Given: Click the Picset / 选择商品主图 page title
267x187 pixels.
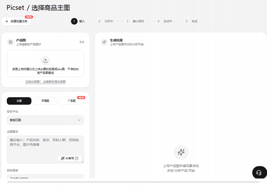Looking at the screenshot, I should tap(38, 8).
